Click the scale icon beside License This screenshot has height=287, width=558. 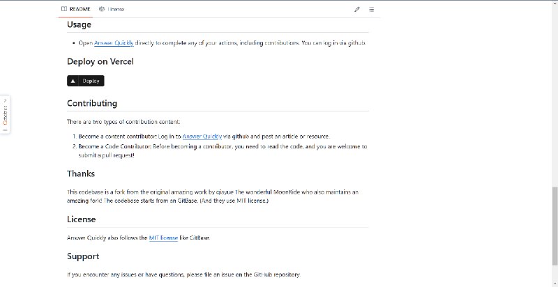tap(102, 9)
